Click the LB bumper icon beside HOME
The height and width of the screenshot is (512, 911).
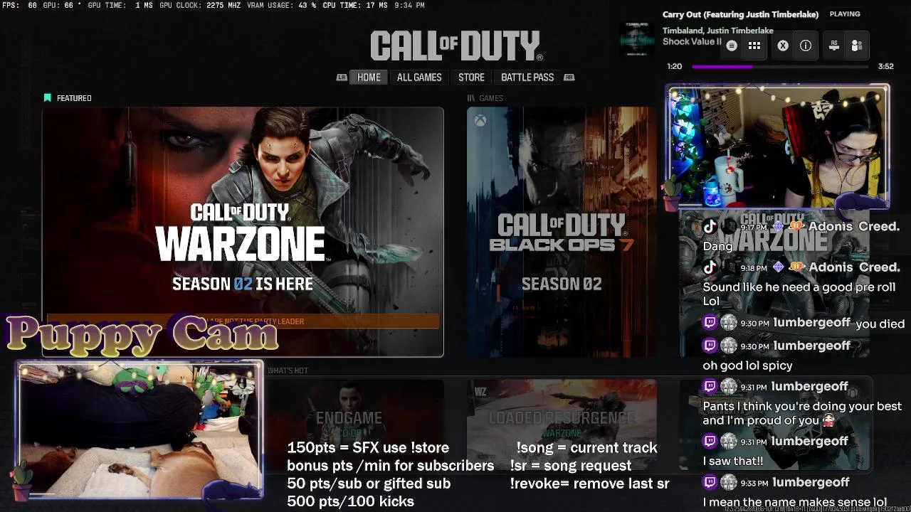click(342, 78)
